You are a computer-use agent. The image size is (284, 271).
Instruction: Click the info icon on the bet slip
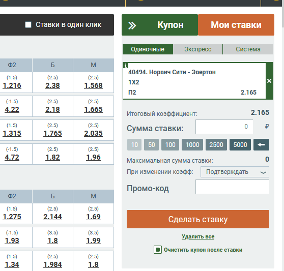pos(126,66)
